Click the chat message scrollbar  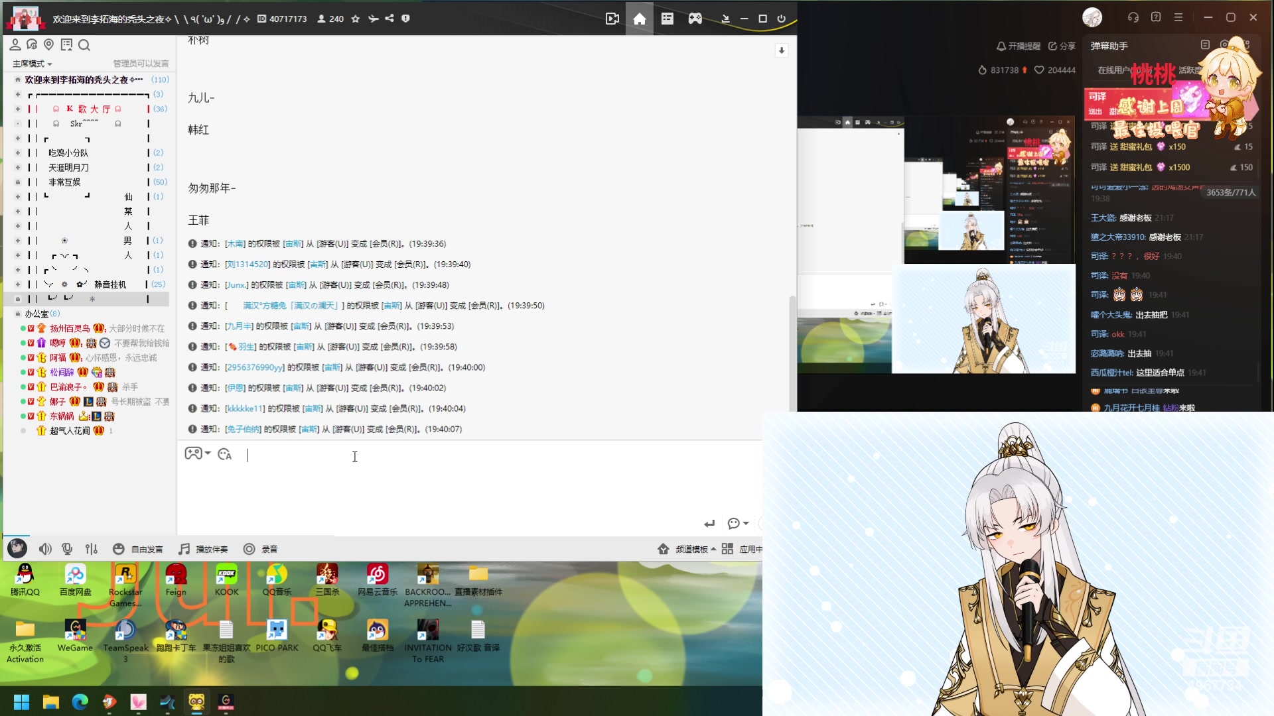coord(792,354)
